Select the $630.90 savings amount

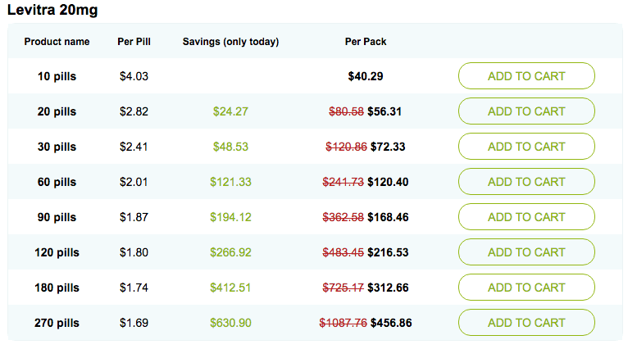(x=230, y=323)
